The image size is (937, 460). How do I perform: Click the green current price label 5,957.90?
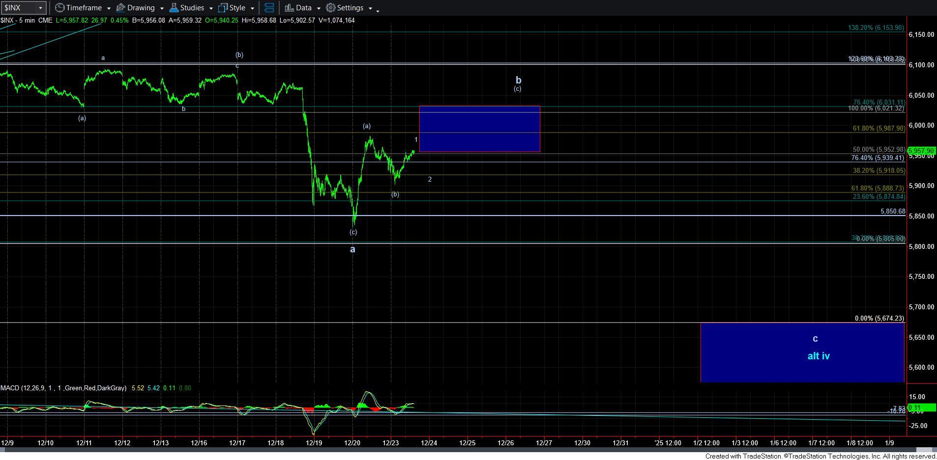(x=921, y=151)
